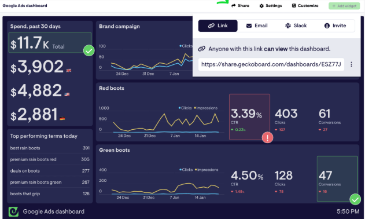Click the sharing link URL field
The height and width of the screenshot is (219, 365).
click(x=271, y=64)
